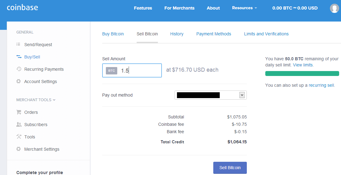Click the green daily sell limit bar
Image resolution: width=341 pixels, height=175 pixels.
(x=302, y=74)
